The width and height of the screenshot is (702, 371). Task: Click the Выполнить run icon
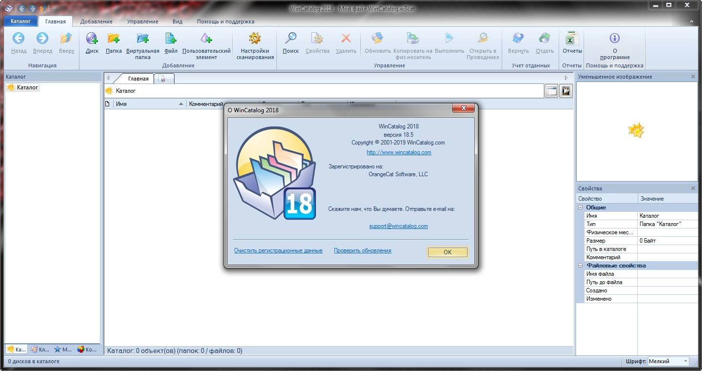coord(449,38)
